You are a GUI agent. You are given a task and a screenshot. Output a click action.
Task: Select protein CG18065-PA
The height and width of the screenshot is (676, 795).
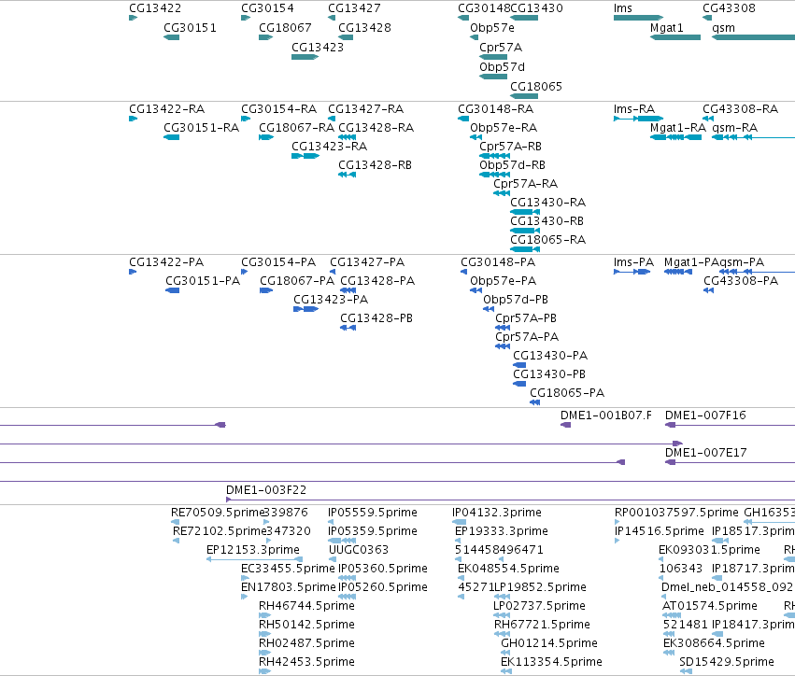click(535, 402)
